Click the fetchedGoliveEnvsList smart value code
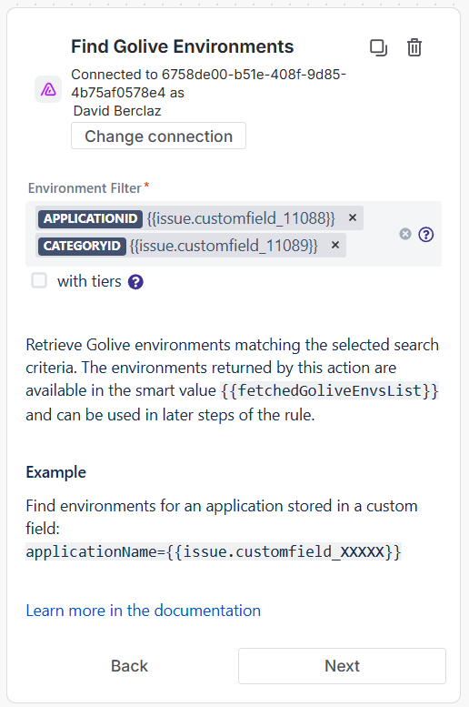 (329, 390)
